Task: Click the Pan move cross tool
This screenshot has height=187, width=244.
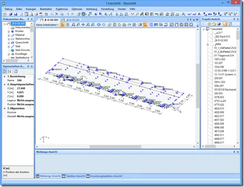Action: point(83,25)
